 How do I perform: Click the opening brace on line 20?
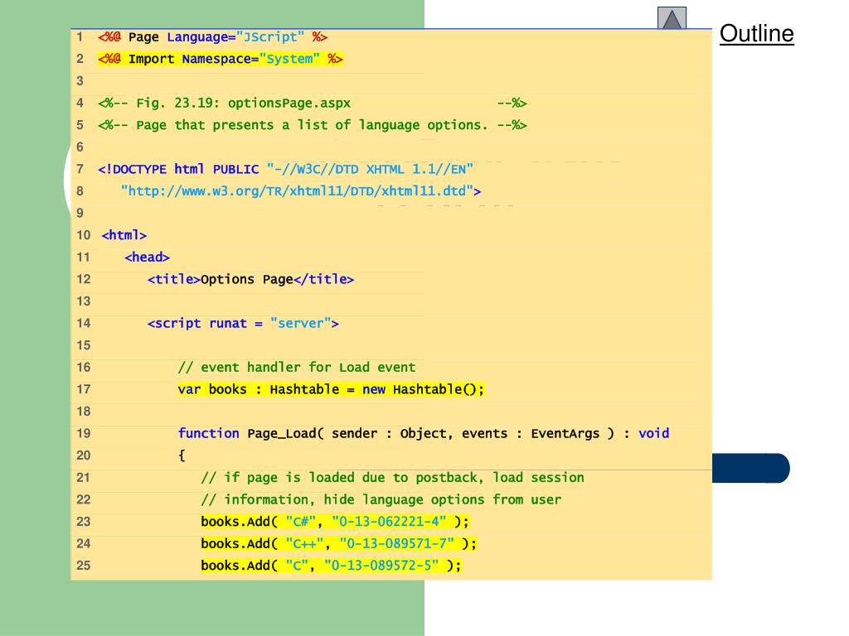coord(182,455)
